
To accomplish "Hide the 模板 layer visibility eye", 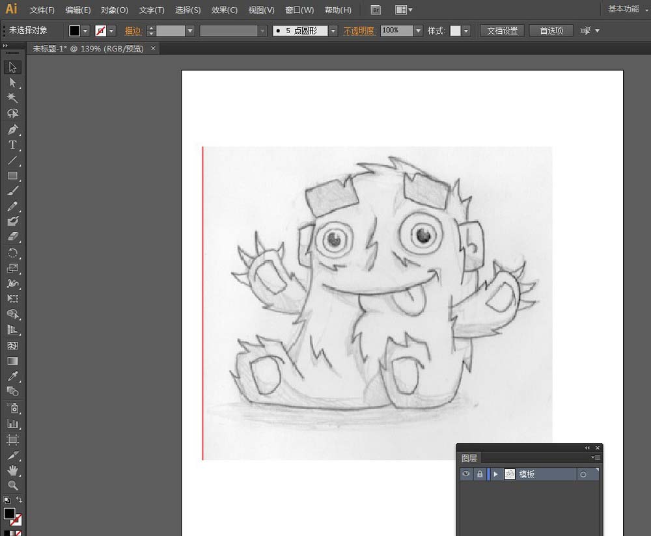I will (466, 474).
